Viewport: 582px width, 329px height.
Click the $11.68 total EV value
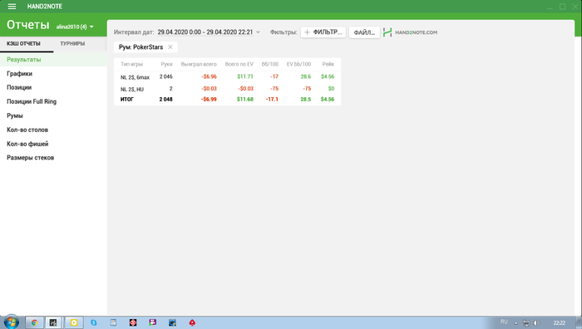pos(245,100)
